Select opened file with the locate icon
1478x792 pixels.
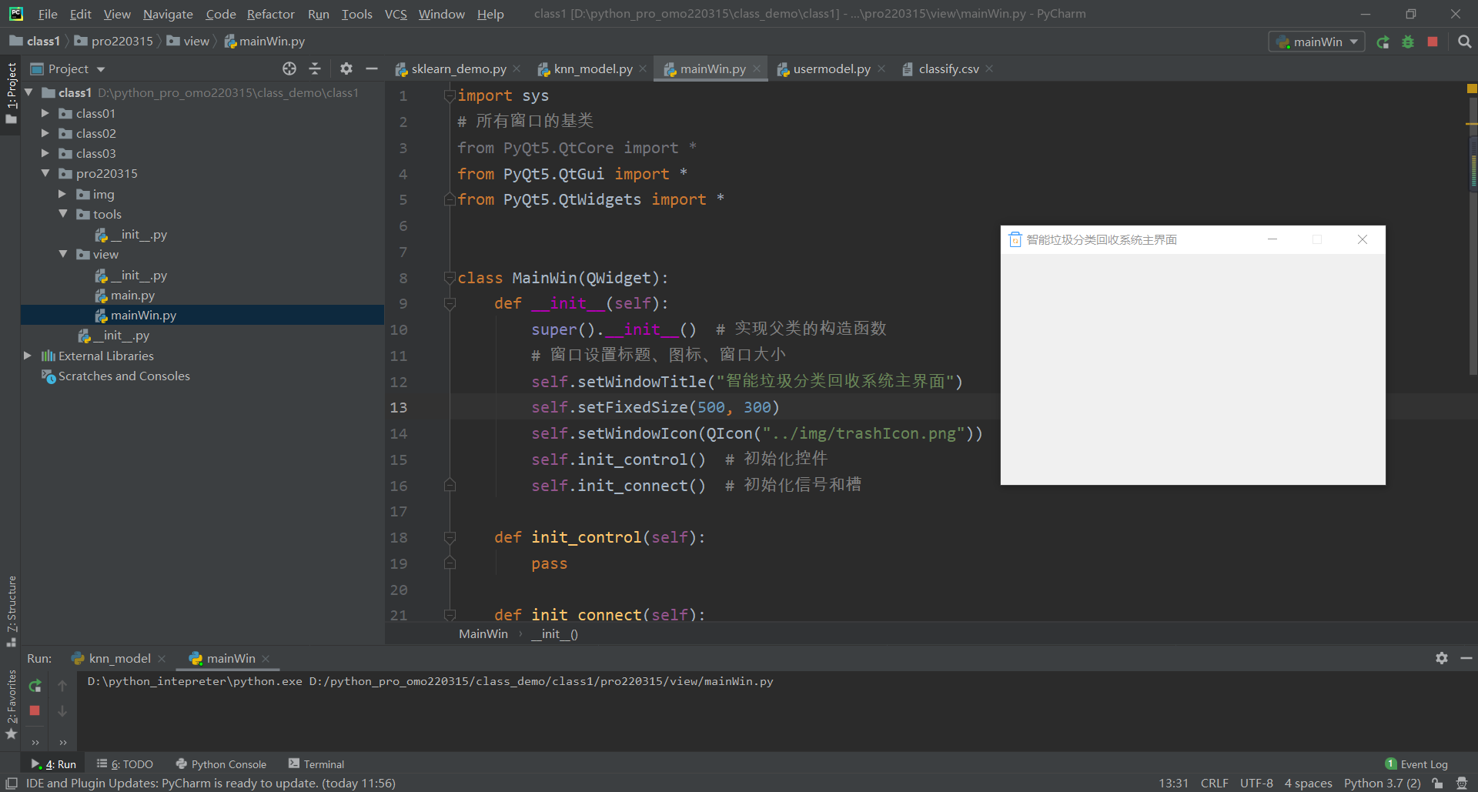tap(289, 69)
